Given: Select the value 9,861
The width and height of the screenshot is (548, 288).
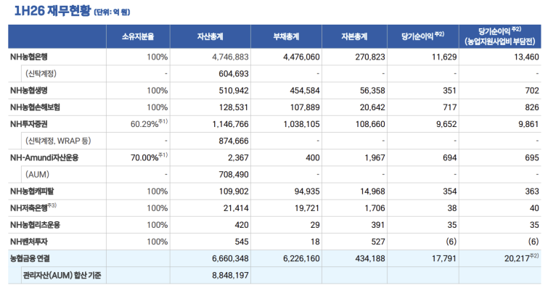Looking at the screenshot, I should [x=528, y=124].
